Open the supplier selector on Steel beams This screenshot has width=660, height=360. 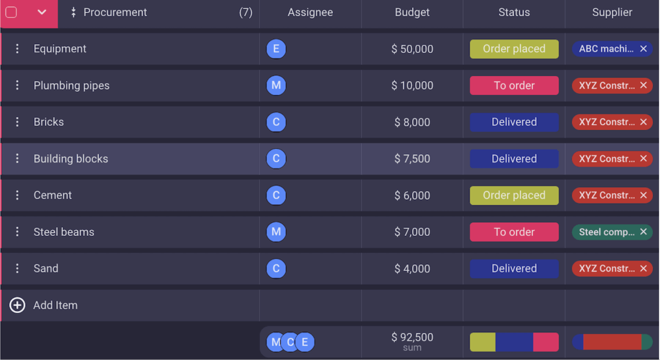(608, 231)
